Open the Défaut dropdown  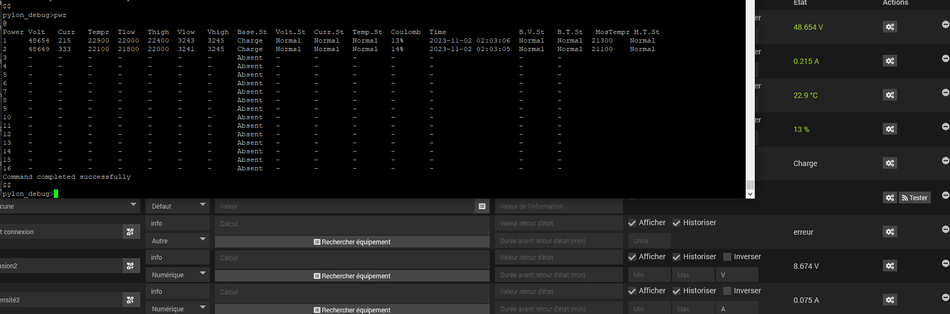coord(178,206)
